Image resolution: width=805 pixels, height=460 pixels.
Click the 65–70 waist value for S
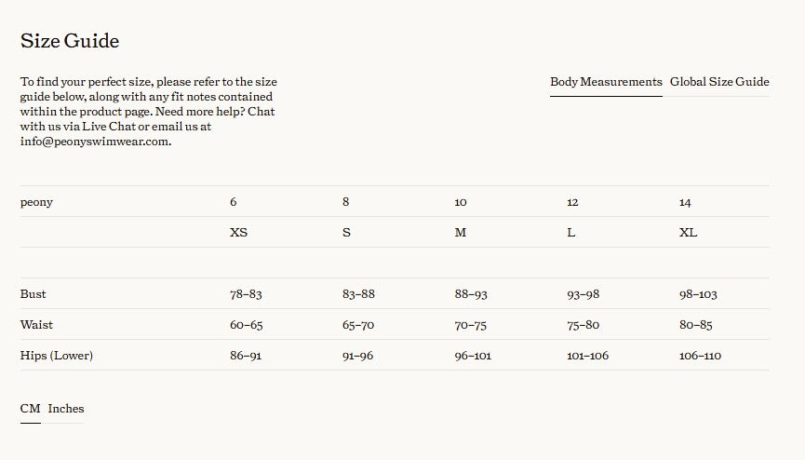[358, 325]
